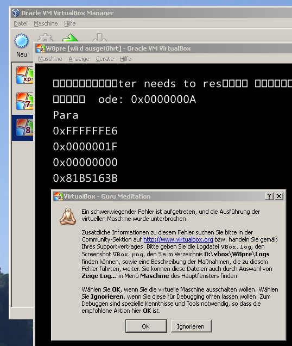Click the value 0x00000000 in VM screen
The image size is (292, 346).
click(x=85, y=163)
